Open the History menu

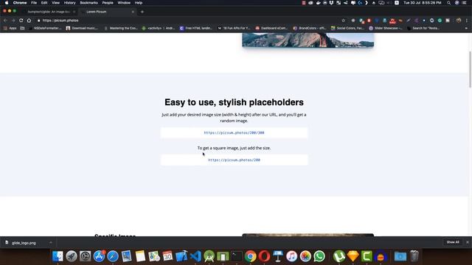[x=69, y=3]
